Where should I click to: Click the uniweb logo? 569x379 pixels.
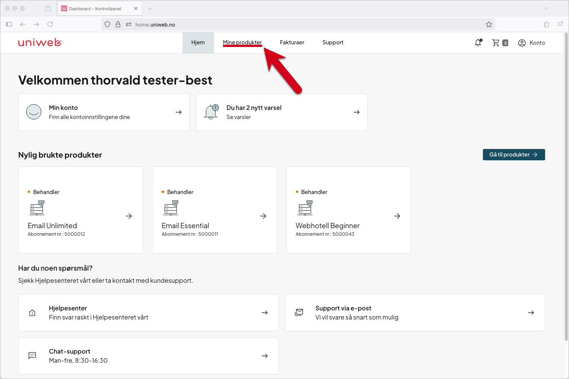(39, 42)
